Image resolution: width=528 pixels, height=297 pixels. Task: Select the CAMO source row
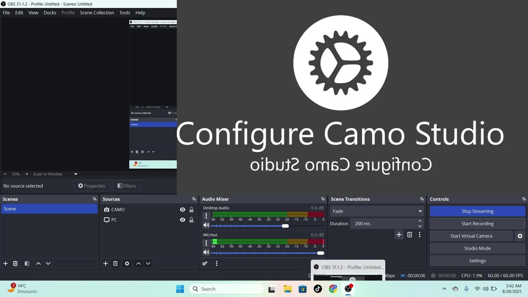[149, 210]
